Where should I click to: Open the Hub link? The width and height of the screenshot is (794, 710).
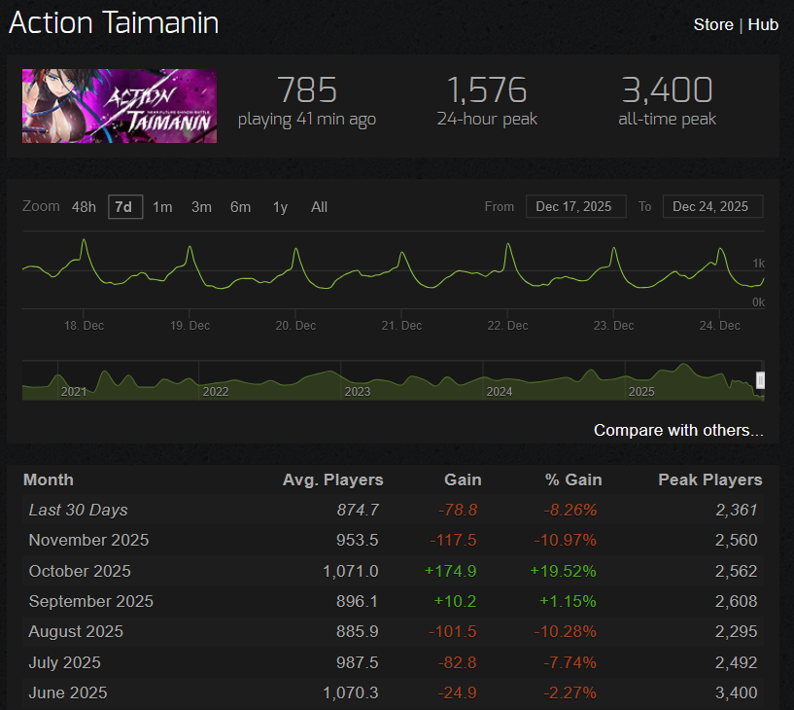[763, 24]
